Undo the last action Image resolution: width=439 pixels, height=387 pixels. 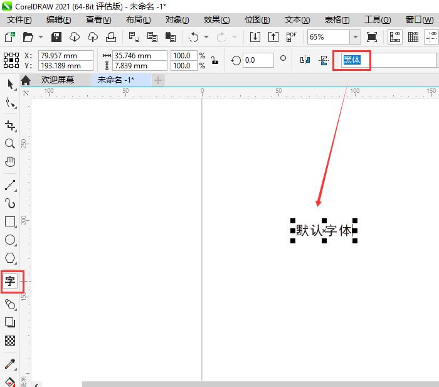point(193,36)
